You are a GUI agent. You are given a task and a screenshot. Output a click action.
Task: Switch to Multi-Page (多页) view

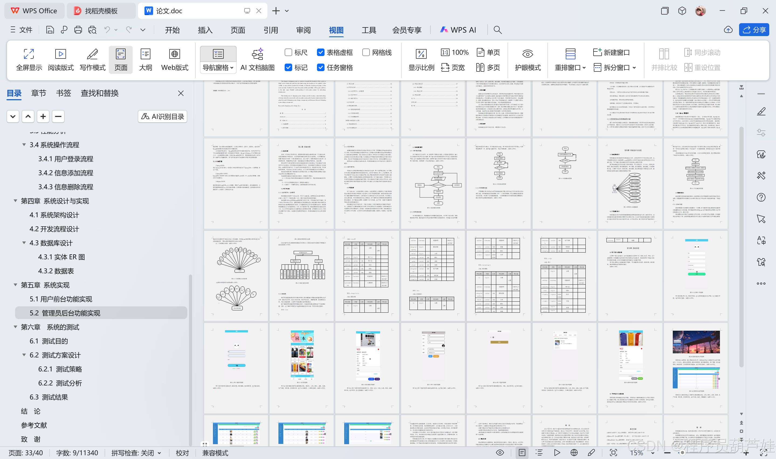pyautogui.click(x=488, y=67)
